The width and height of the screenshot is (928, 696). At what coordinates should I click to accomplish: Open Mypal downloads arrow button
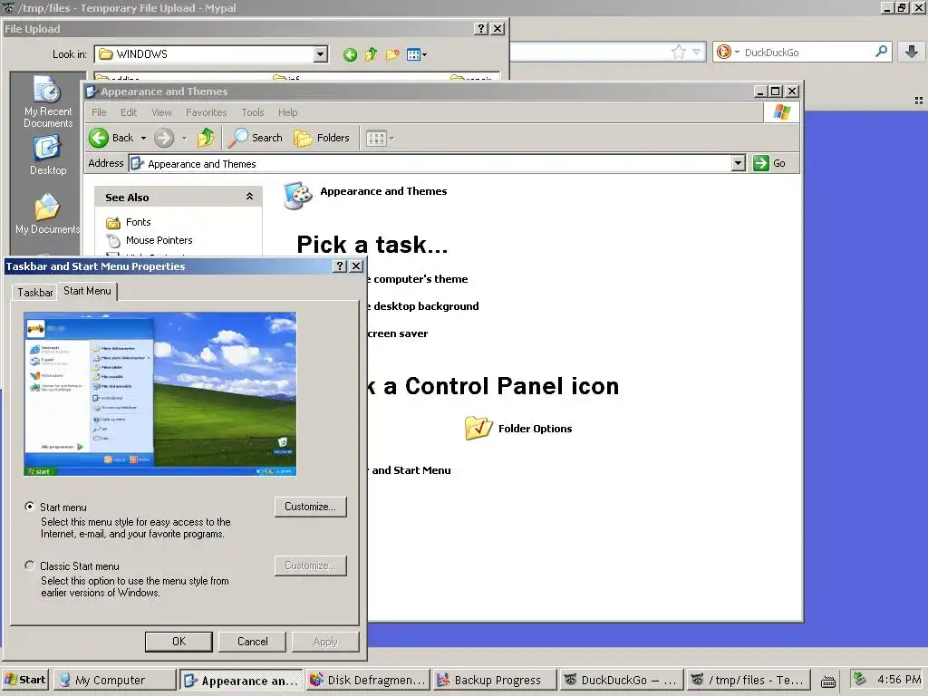pos(912,52)
